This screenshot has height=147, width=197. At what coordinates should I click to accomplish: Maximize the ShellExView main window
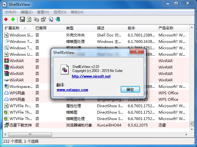coord(176,3)
